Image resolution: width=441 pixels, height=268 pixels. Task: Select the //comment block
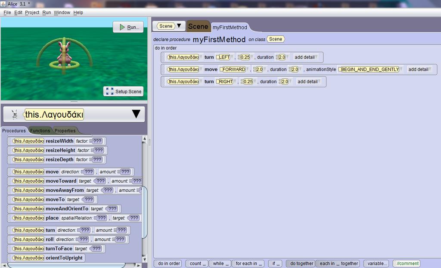pos(407,264)
